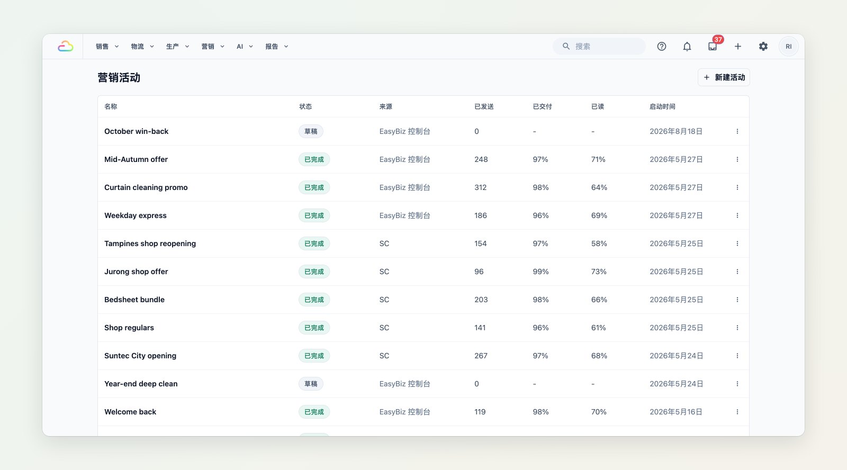Open the Tampines shop reopening campaign
Screen dimensions: 847x470
click(150, 243)
